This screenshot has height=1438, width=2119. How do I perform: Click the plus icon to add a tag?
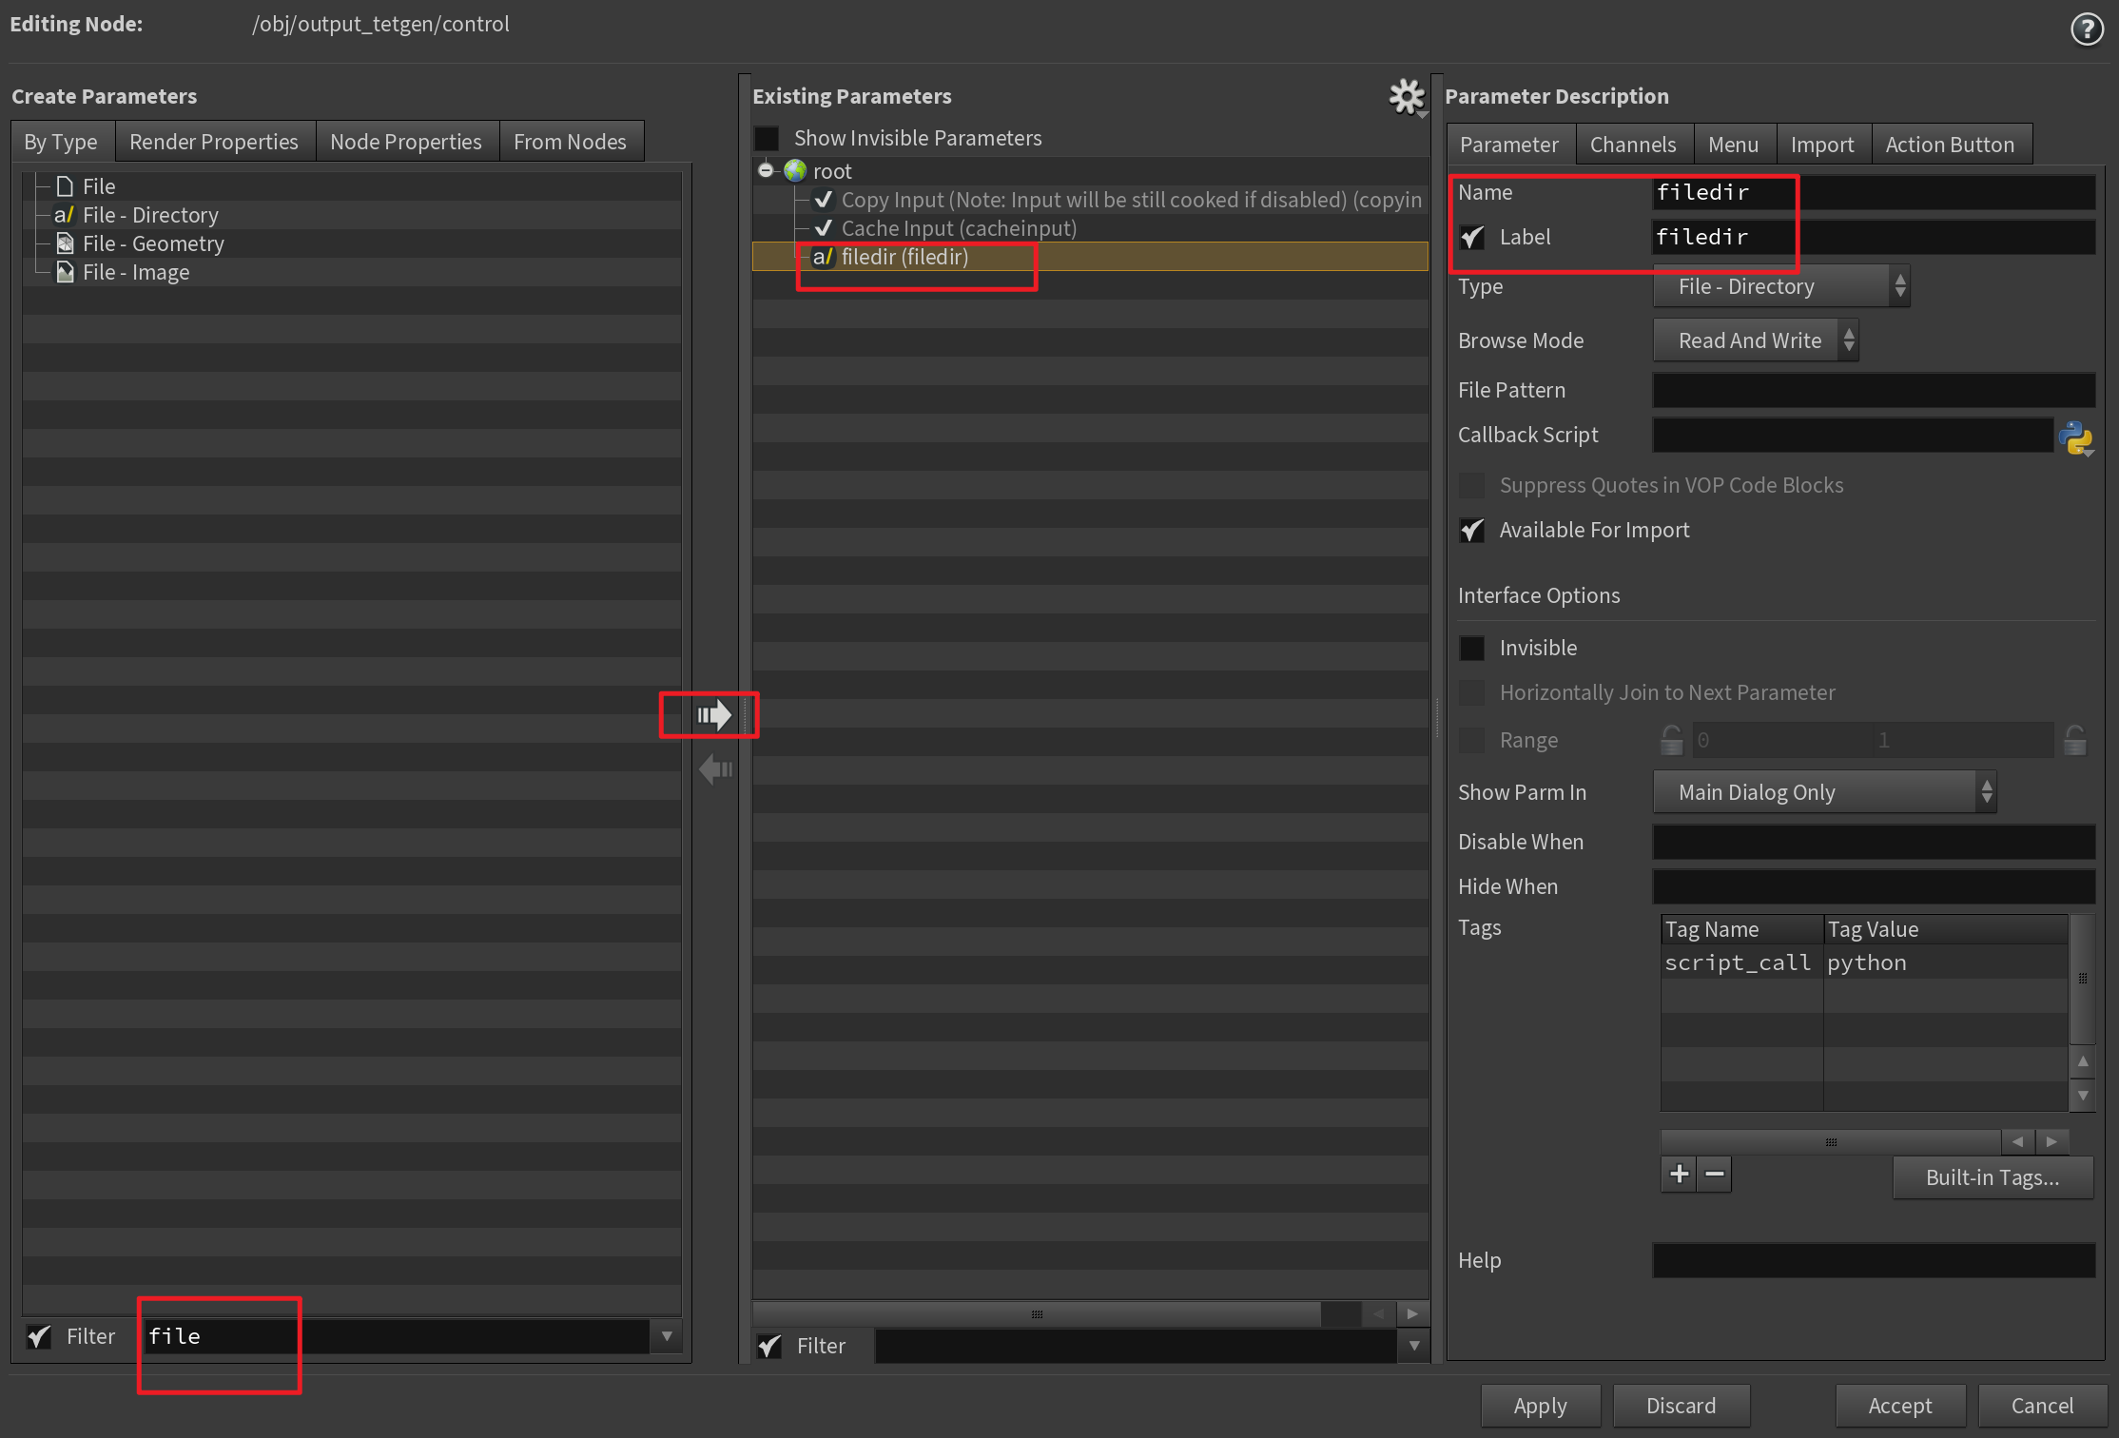click(1680, 1175)
